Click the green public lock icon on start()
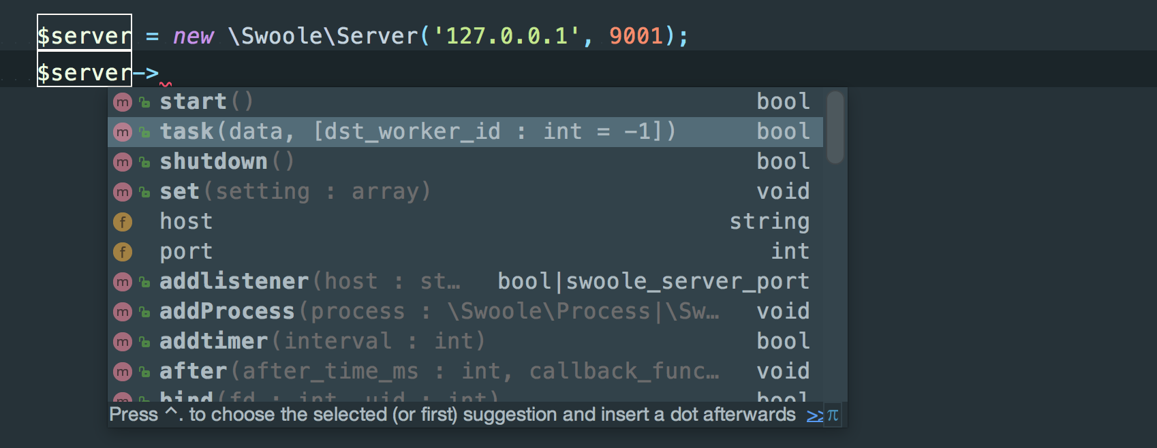This screenshot has width=1157, height=448. click(144, 103)
